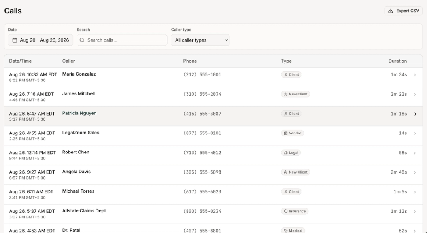427x233 pixels.
Task: Click phone number (305) 555-5098
Action: [202, 172]
